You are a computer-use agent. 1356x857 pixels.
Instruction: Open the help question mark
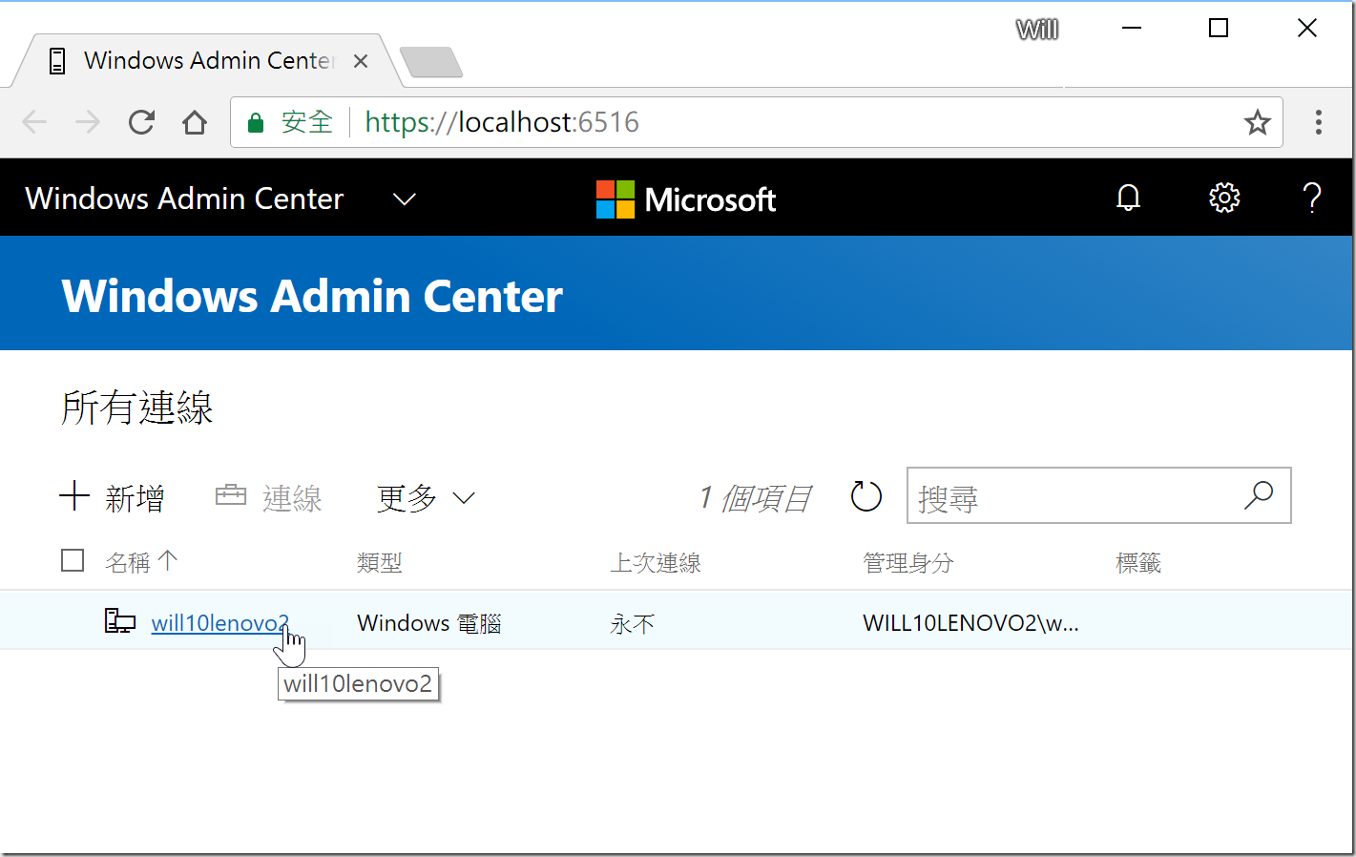click(1312, 198)
